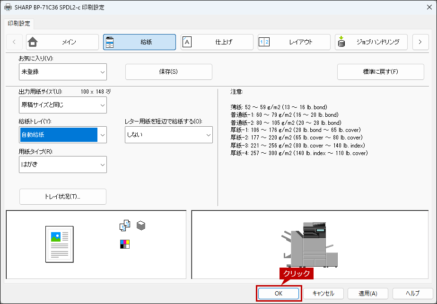Open the 給紙トレイ dropdown
The width and height of the screenshot is (437, 304).
[x=62, y=135]
